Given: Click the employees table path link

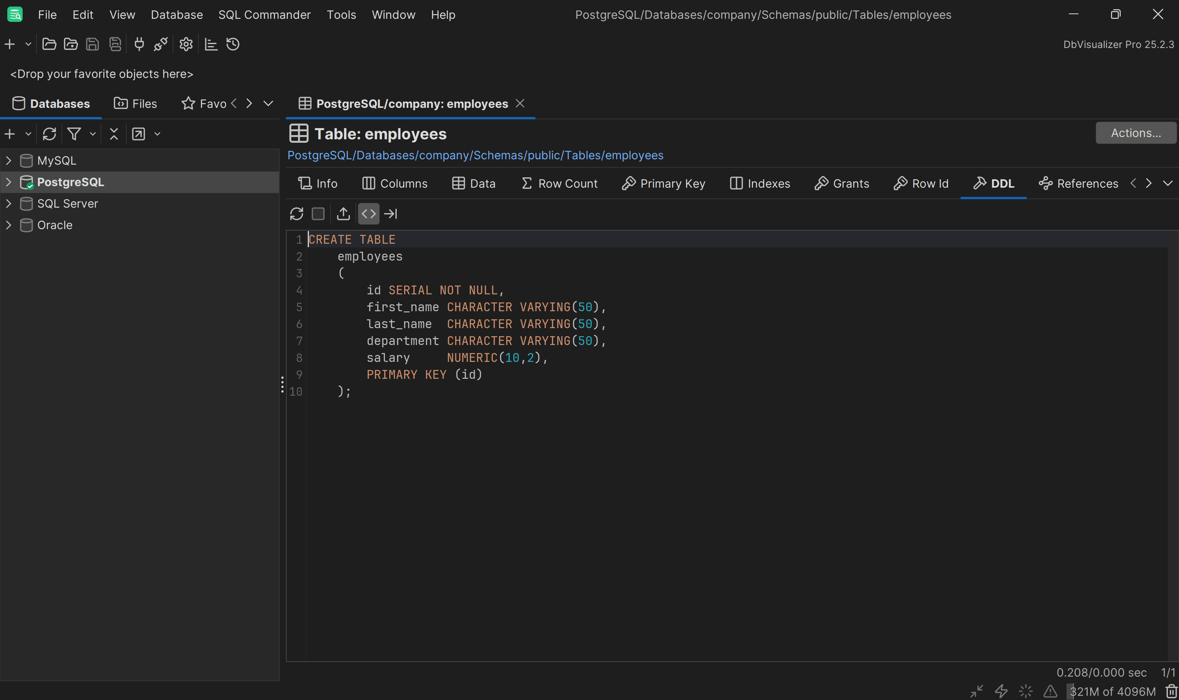Looking at the screenshot, I should click(475, 155).
